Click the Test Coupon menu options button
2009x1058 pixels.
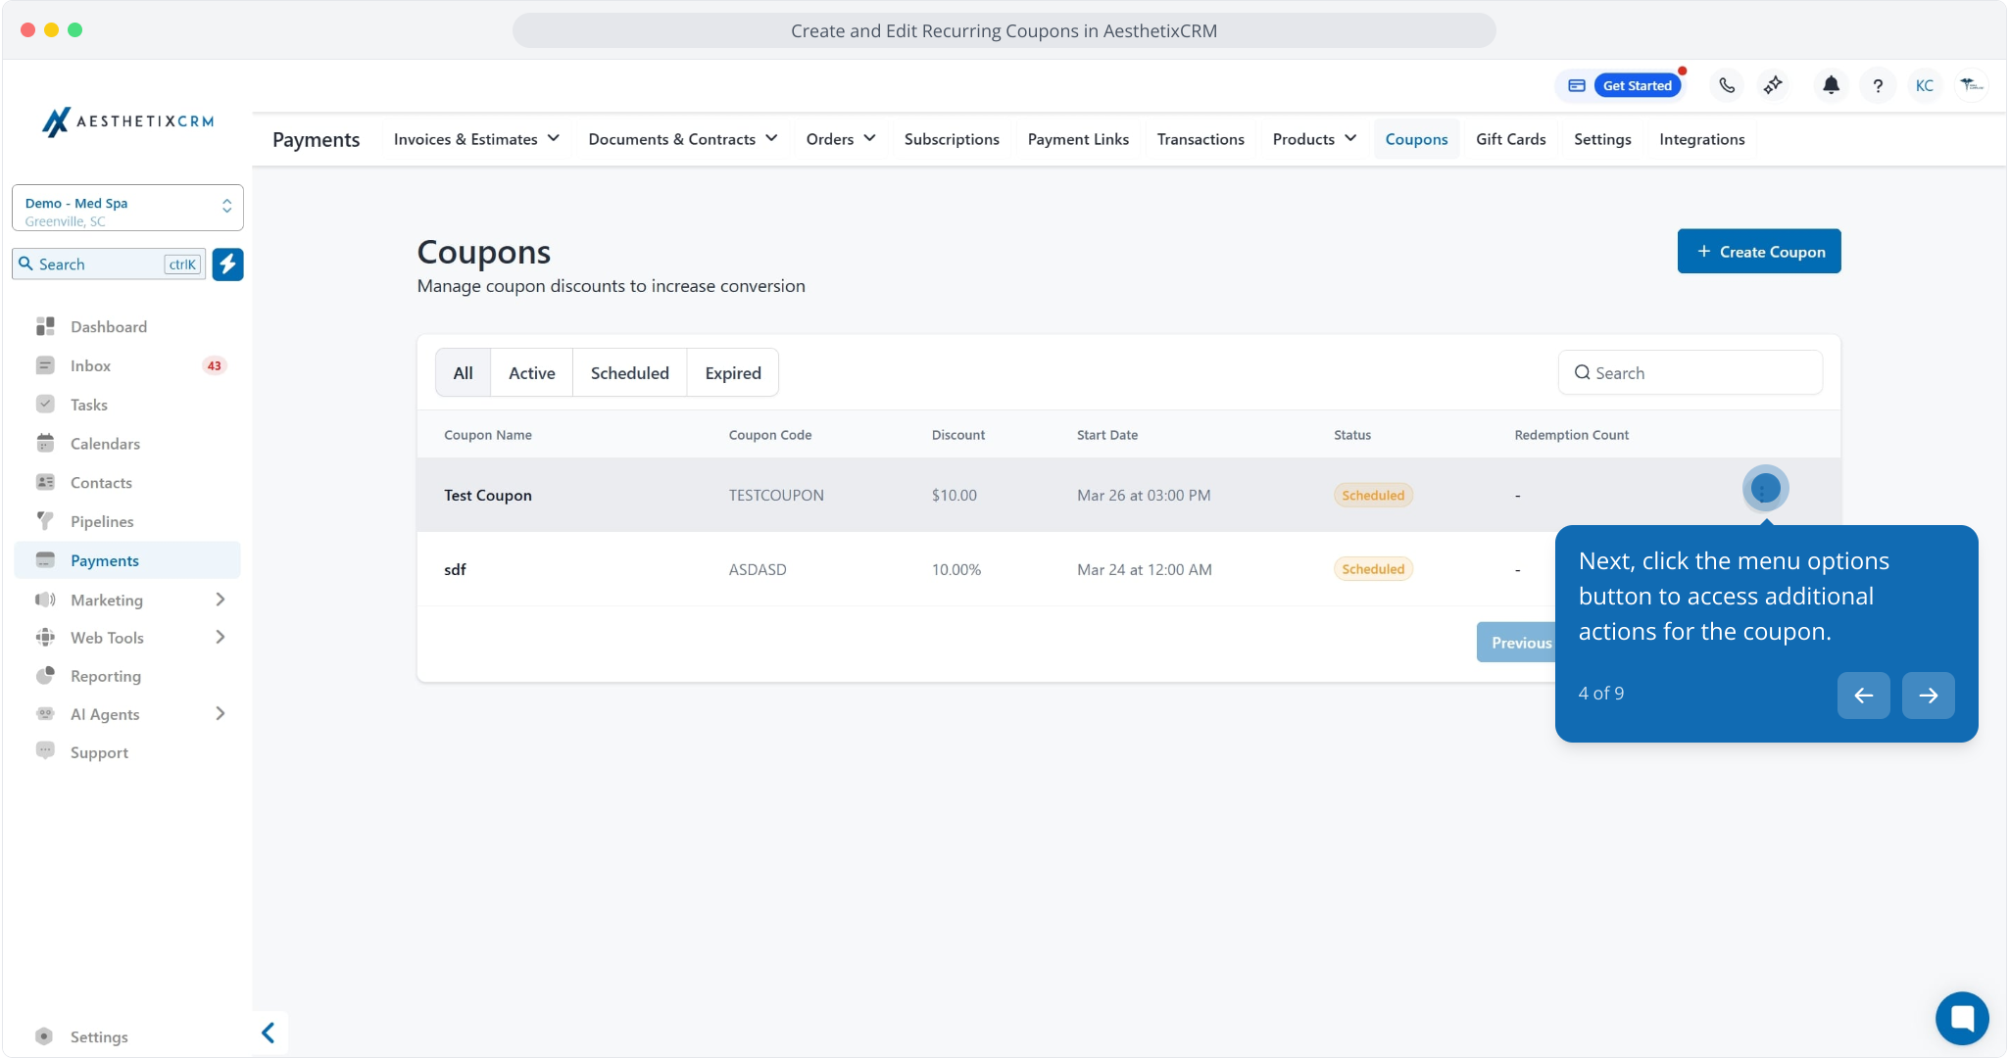tap(1765, 488)
